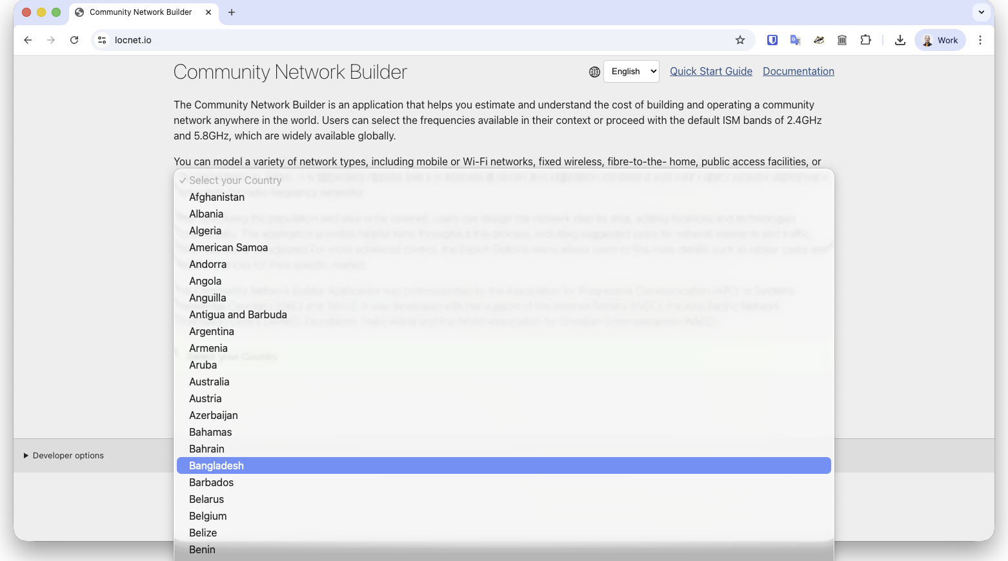Image resolution: width=1008 pixels, height=561 pixels.
Task: Click the Privacy Badger extension icon
Action: tap(819, 40)
